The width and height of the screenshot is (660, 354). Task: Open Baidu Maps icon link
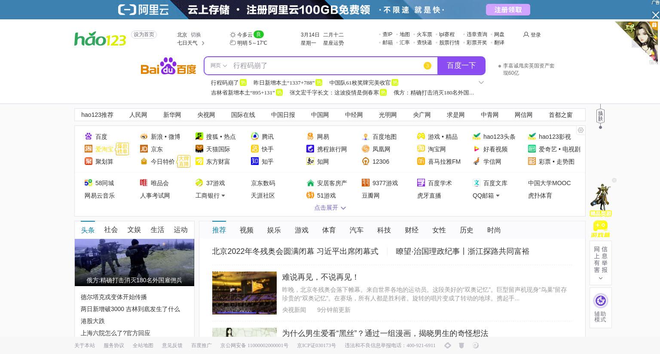click(x=366, y=137)
